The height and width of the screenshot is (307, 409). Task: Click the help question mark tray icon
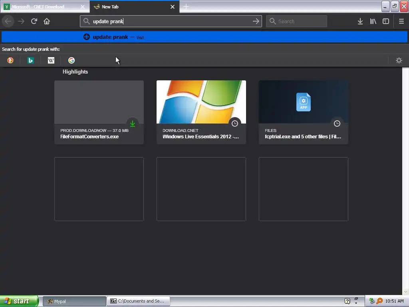347,301
